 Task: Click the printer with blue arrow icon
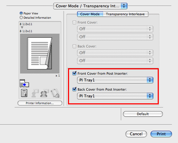(24, 83)
